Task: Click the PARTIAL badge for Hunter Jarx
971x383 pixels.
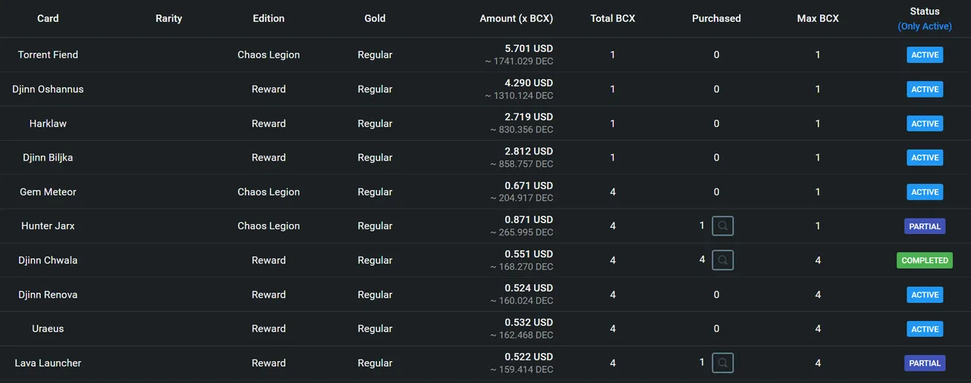Action: point(925,226)
